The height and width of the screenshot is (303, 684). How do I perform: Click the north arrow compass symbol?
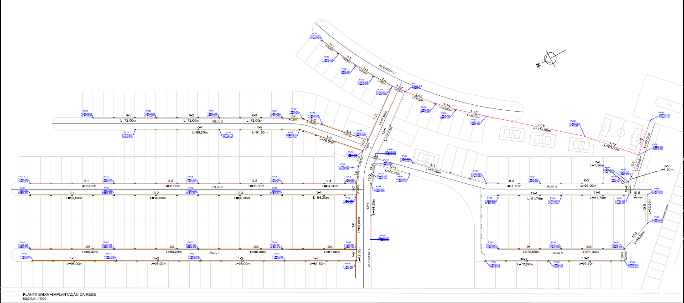549,60
